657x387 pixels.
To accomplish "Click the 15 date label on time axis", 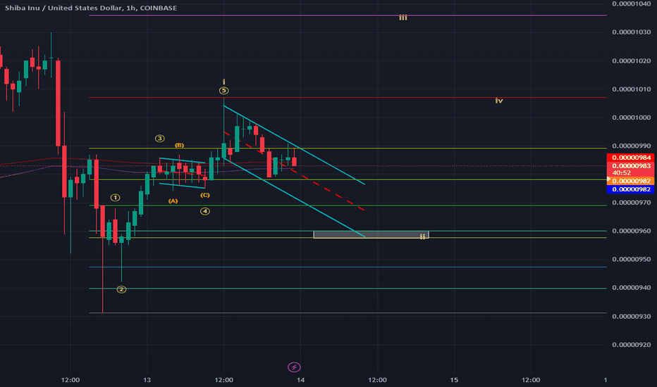I will pyautogui.click(x=454, y=380).
